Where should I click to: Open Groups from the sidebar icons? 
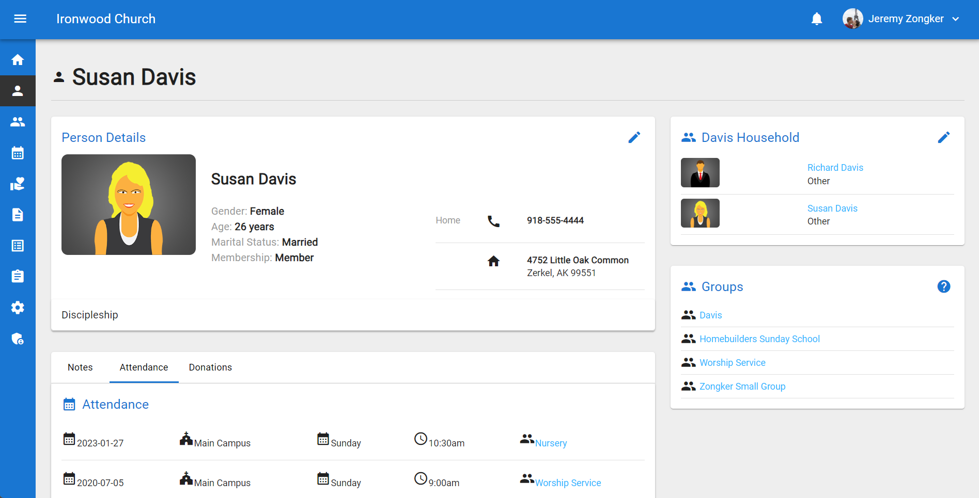[18, 122]
